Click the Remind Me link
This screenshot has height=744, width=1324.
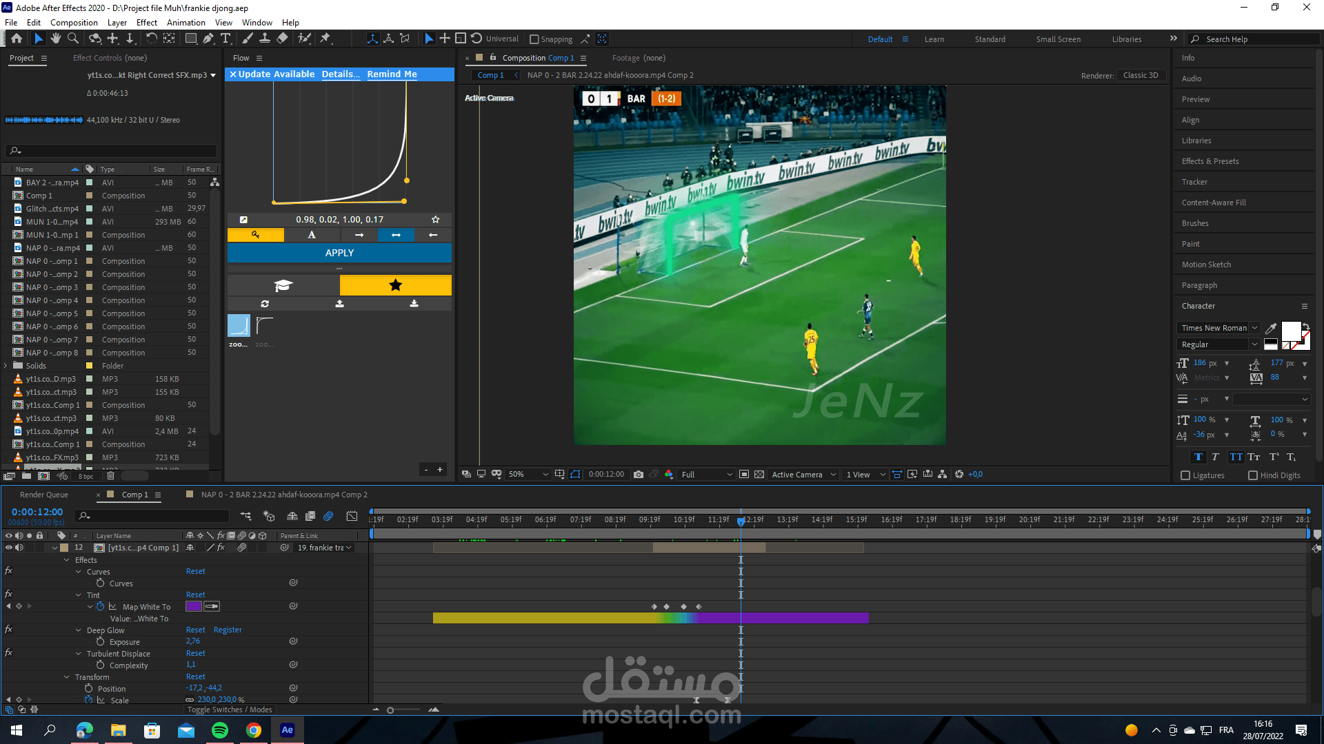[x=392, y=74]
